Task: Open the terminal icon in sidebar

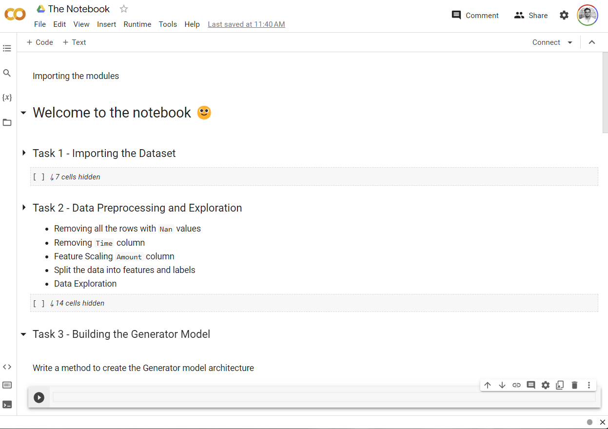Action: (x=7, y=404)
